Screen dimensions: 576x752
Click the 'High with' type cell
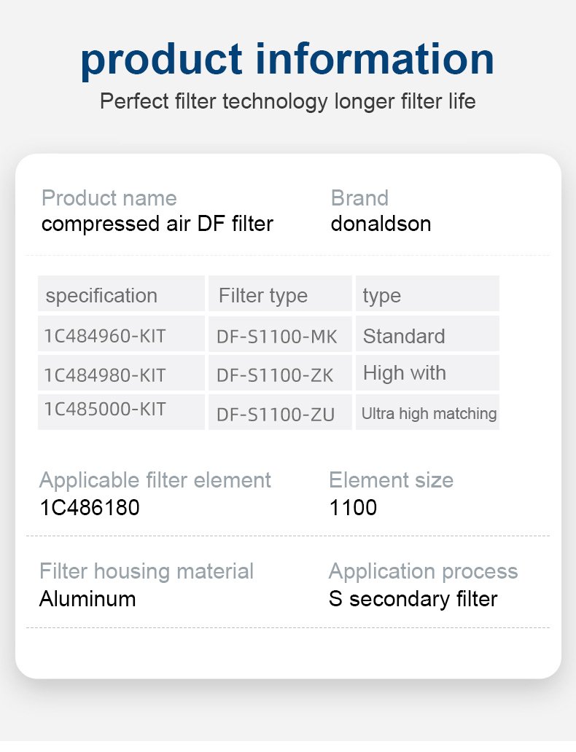pos(427,373)
